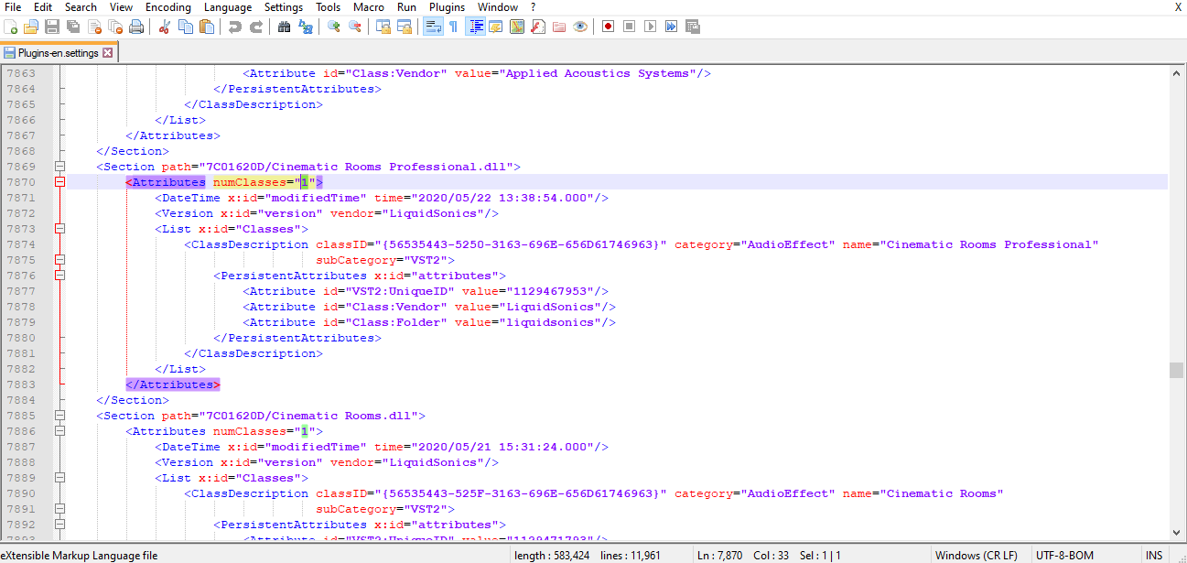
Task: Collapse the fold at line 7869 Section
Action: click(x=60, y=167)
